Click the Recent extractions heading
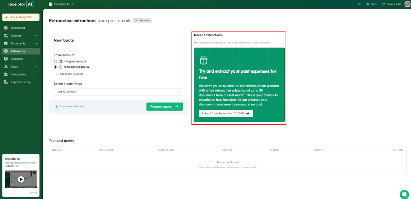The image size is (411, 199). pos(208,35)
